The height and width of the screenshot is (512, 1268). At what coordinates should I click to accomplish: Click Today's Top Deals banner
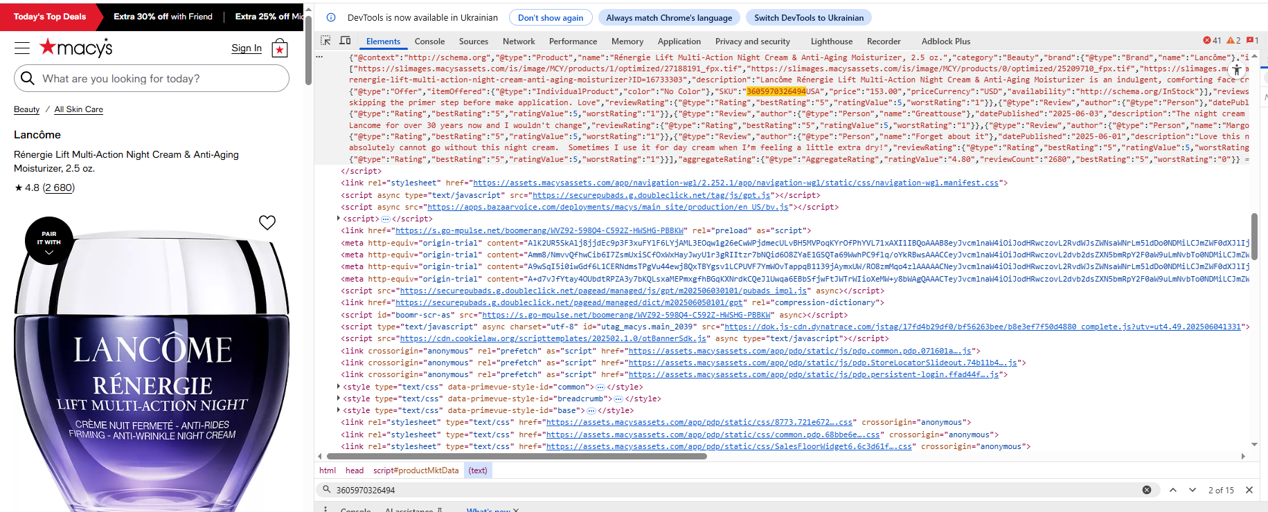[50, 17]
